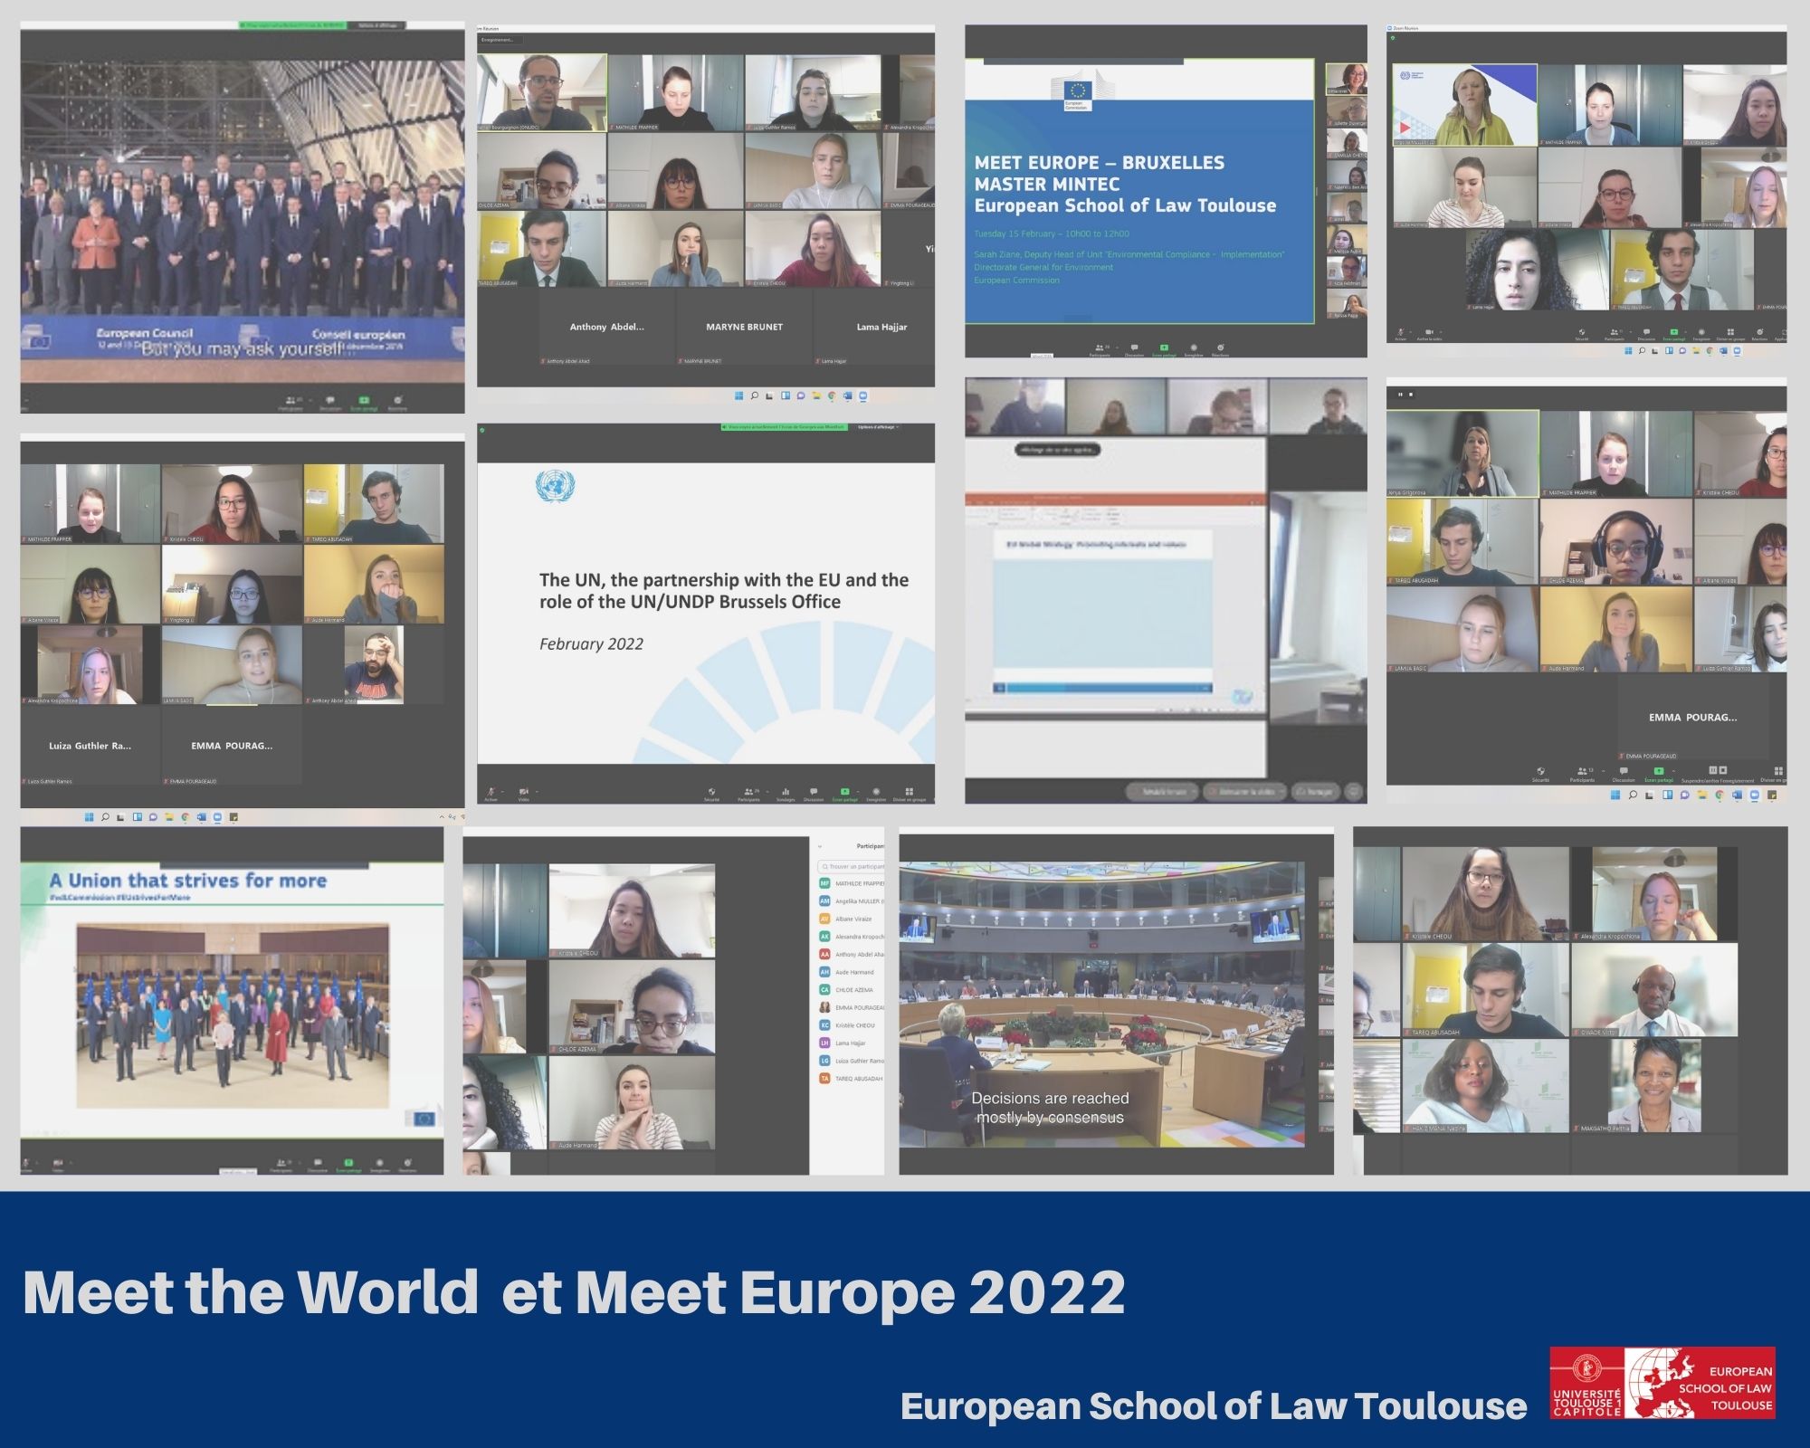Open Participants in European Council photo window
1810x1448 pixels.
click(x=291, y=403)
